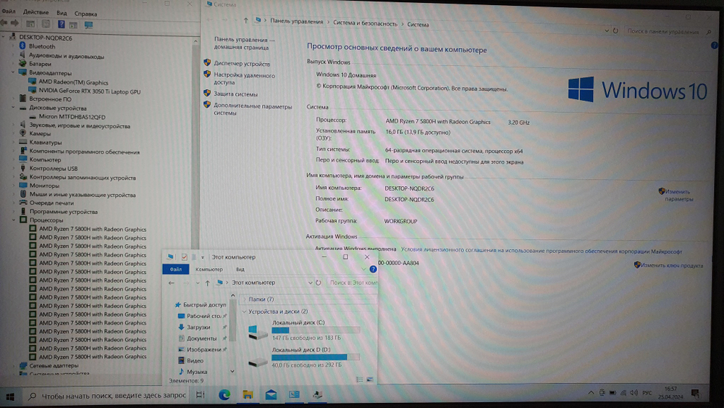Open the Вид menu in Device Manager
The image size is (724, 408).
[x=62, y=13]
